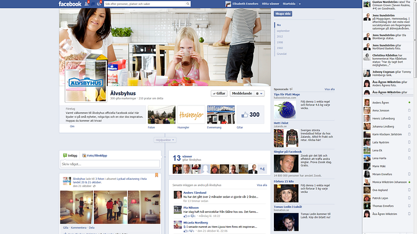
Task: Open the blue strawberry ad image
Action: (x=285, y=109)
